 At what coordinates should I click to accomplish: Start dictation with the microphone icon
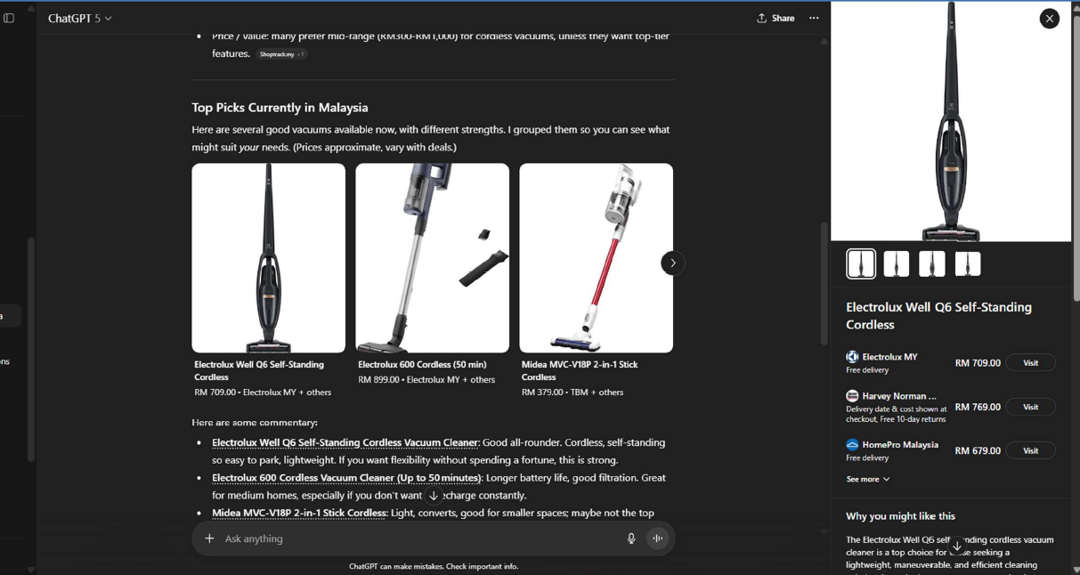[631, 539]
